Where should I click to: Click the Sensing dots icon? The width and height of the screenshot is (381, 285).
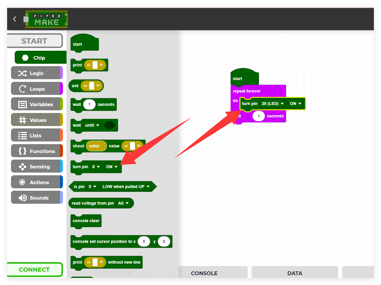(x=22, y=167)
